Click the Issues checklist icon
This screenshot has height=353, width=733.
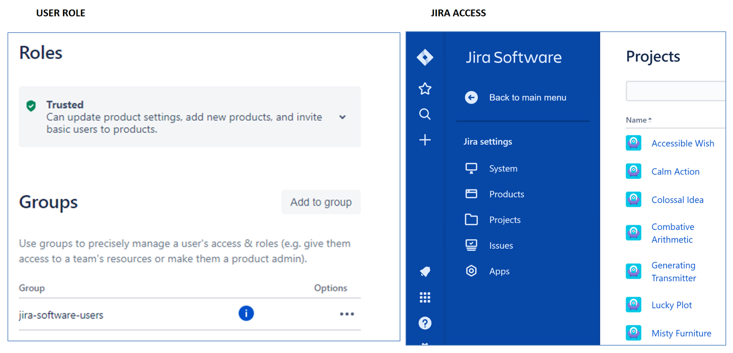click(x=471, y=245)
